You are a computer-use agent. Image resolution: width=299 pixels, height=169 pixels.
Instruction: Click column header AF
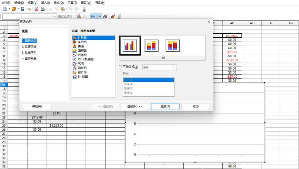(271, 23)
